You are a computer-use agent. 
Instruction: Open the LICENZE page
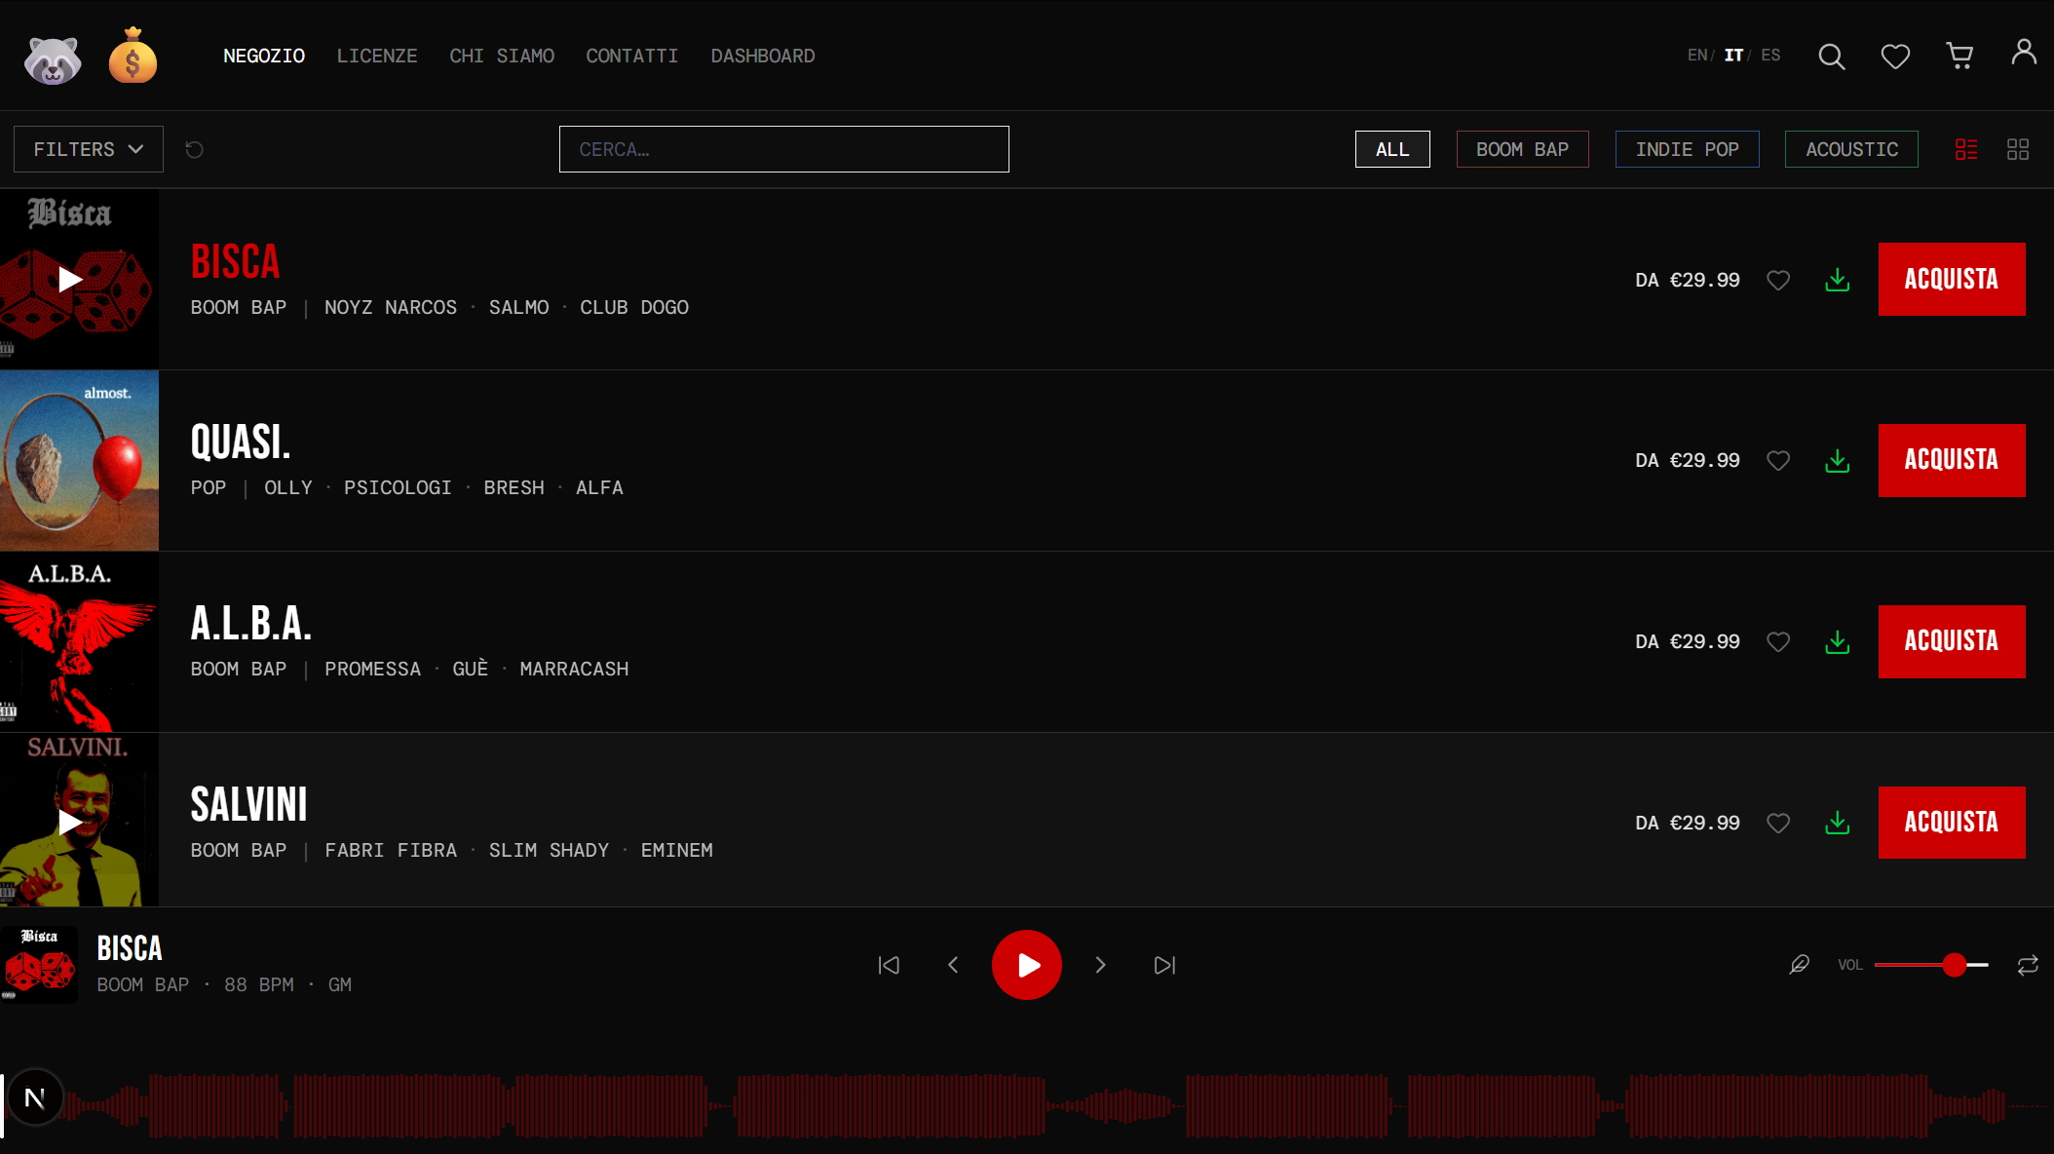coord(377,56)
